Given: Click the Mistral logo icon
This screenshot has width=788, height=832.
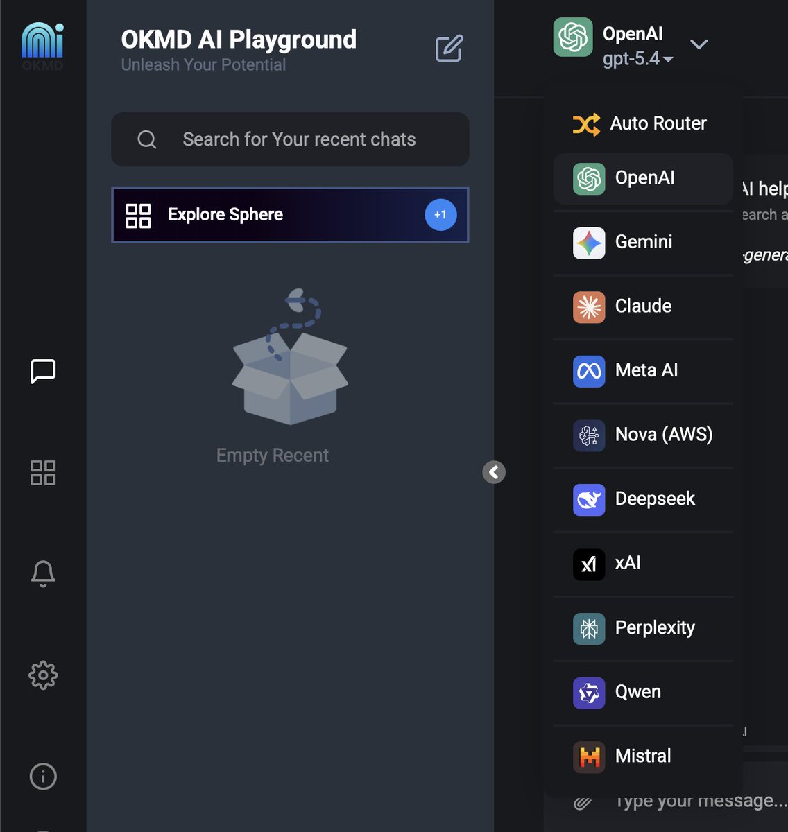Looking at the screenshot, I should coord(589,757).
